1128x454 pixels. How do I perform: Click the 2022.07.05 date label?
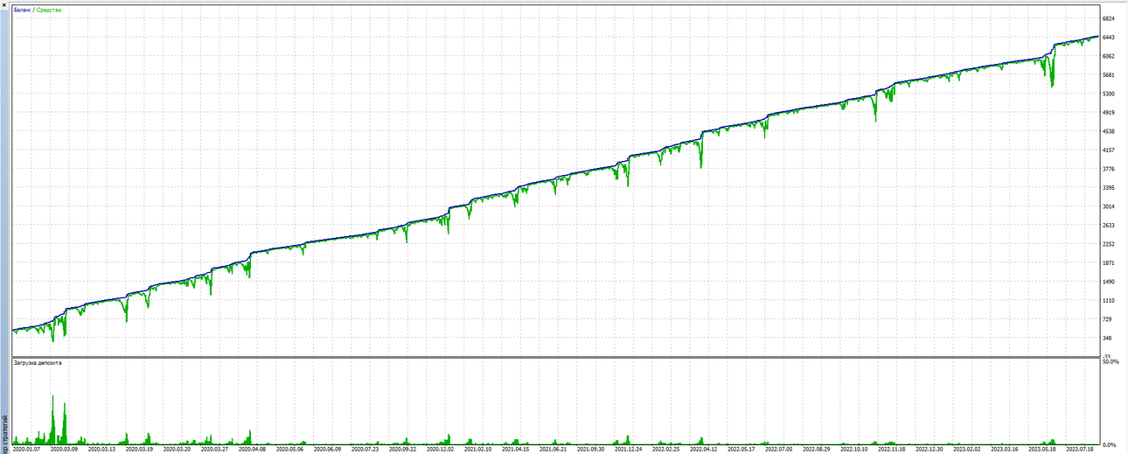(779, 449)
